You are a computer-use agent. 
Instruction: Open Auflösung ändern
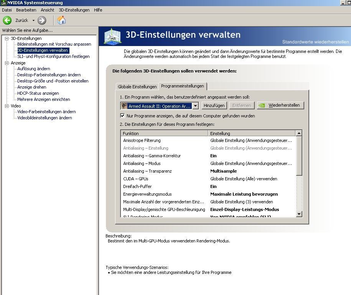(x=34, y=69)
